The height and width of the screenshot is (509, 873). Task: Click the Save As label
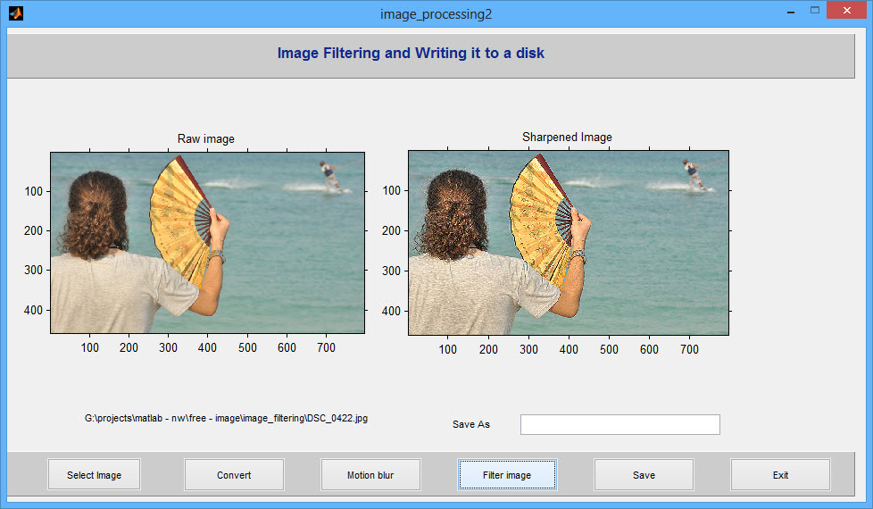[x=471, y=424]
